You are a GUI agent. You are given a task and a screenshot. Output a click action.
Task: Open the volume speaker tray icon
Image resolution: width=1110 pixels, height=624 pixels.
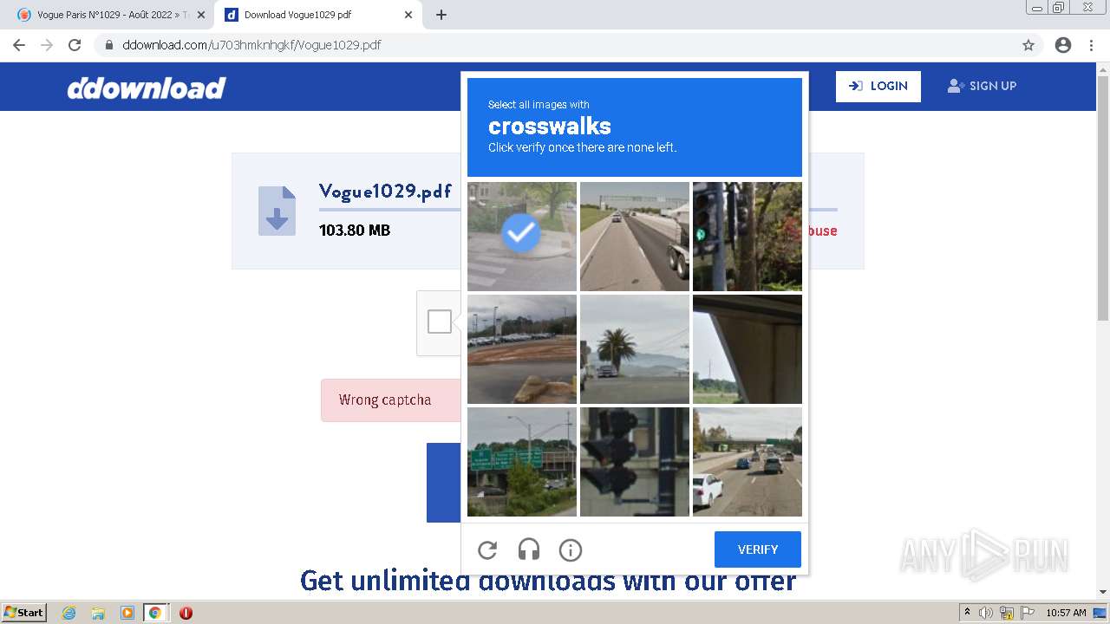point(986,613)
